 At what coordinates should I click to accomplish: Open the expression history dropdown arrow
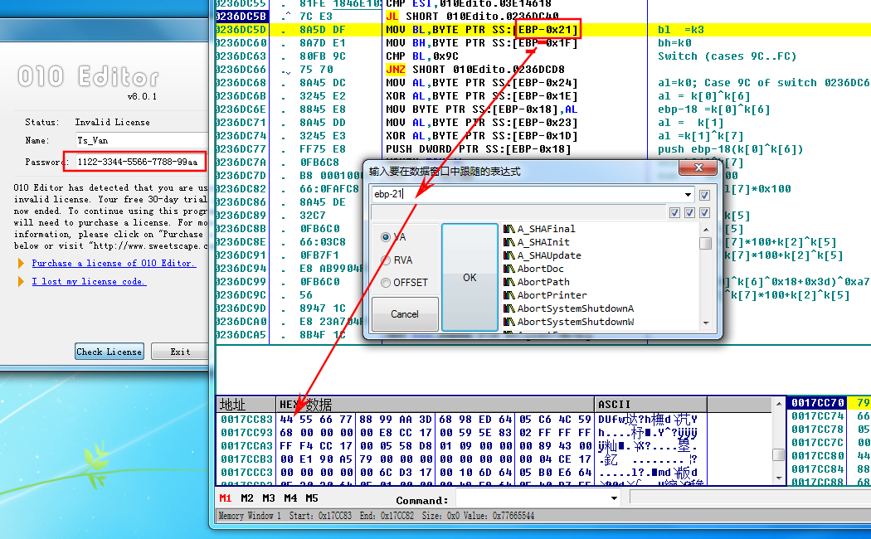(688, 194)
